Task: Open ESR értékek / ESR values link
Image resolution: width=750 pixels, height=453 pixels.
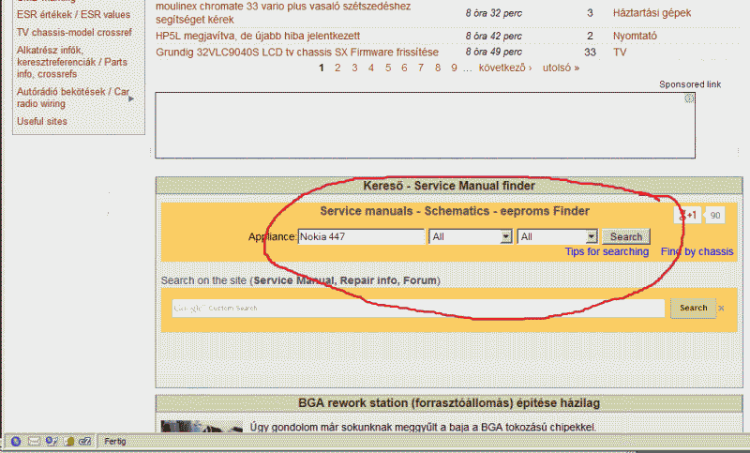Action: click(x=74, y=15)
